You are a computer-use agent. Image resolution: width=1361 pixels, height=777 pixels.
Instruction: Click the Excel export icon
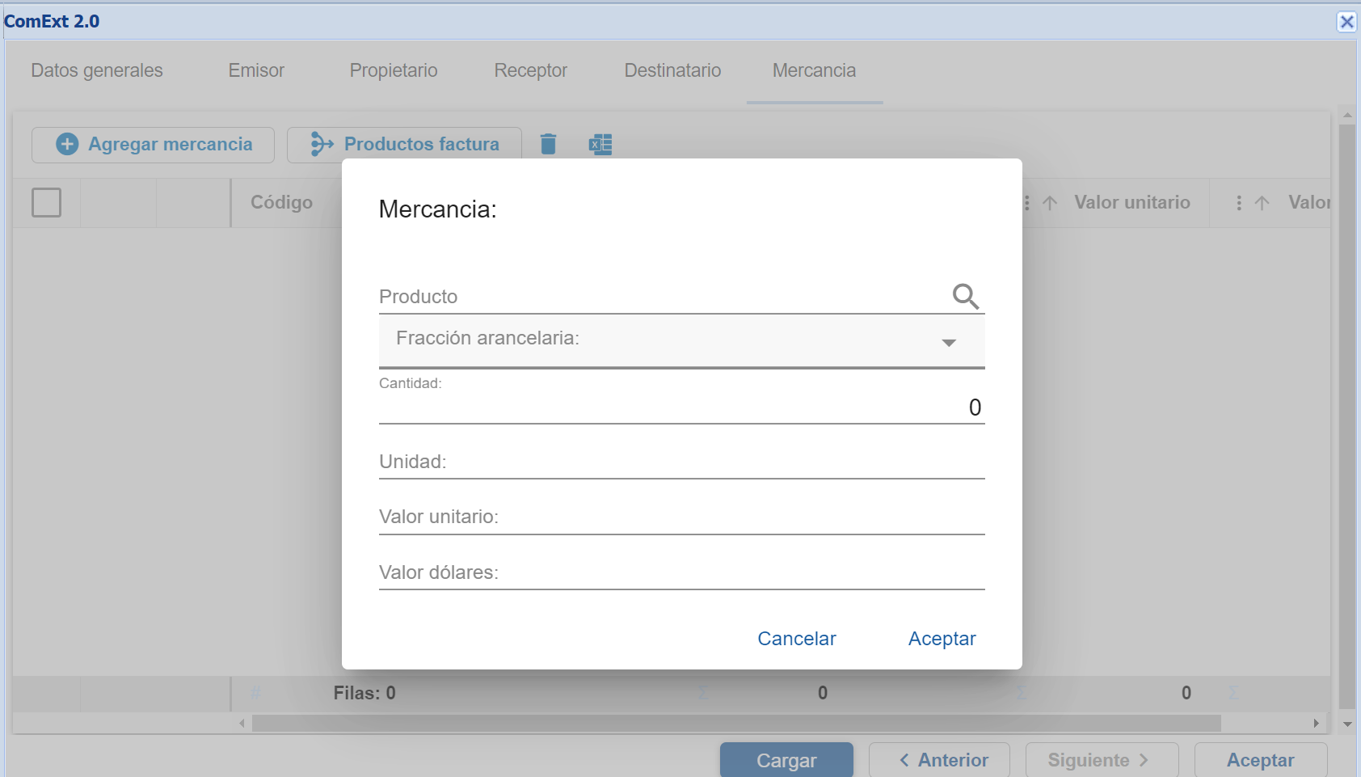(600, 145)
